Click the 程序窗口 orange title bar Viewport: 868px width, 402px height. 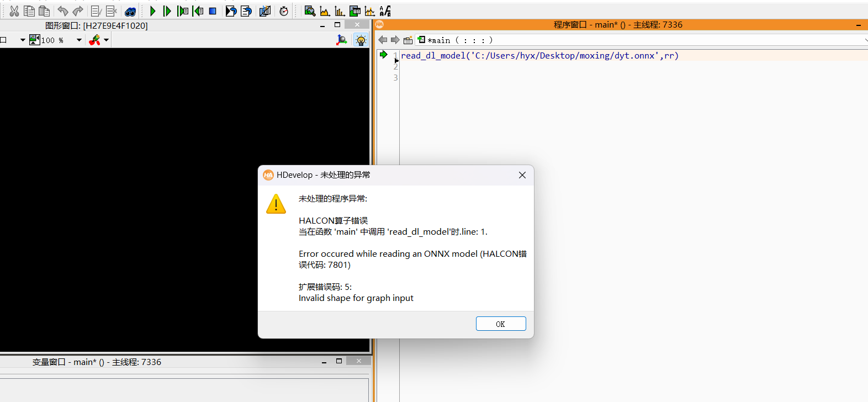(x=621, y=25)
